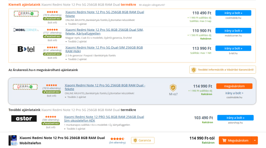Image resolution: width=266 pixels, height=148 pixels.
Task: Click star rating in the astor row
Action: click(51, 117)
